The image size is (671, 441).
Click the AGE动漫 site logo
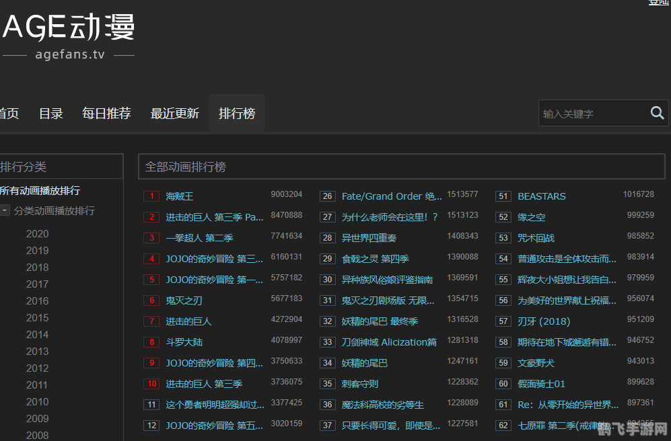68,28
